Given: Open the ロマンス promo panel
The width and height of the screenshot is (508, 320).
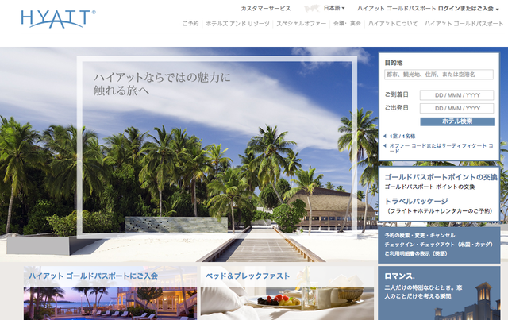Looking at the screenshot, I should pos(439,293).
